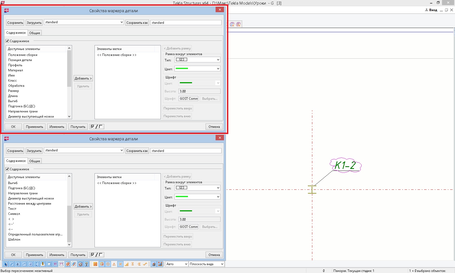Toggle the triangle midpoint snap icon
455x273 pixels.
(x=114, y=264)
